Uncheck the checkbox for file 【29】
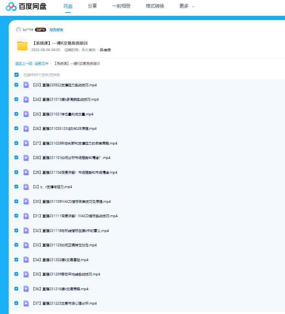The height and width of the screenshot is (314, 285). click(16, 172)
